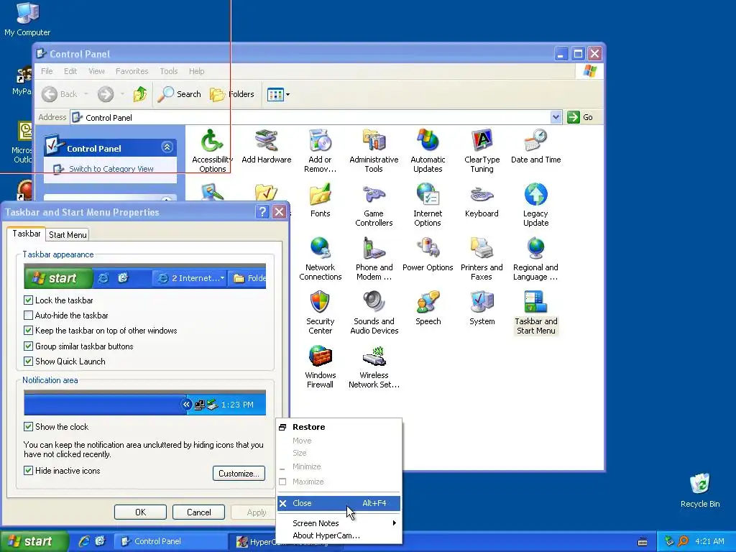Image resolution: width=736 pixels, height=552 pixels.
Task: Open Sounds and Audio Devices icon
Action: (x=374, y=313)
